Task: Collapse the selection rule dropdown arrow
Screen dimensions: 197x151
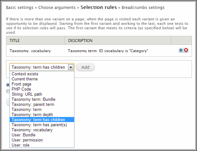Action: coord(71,67)
